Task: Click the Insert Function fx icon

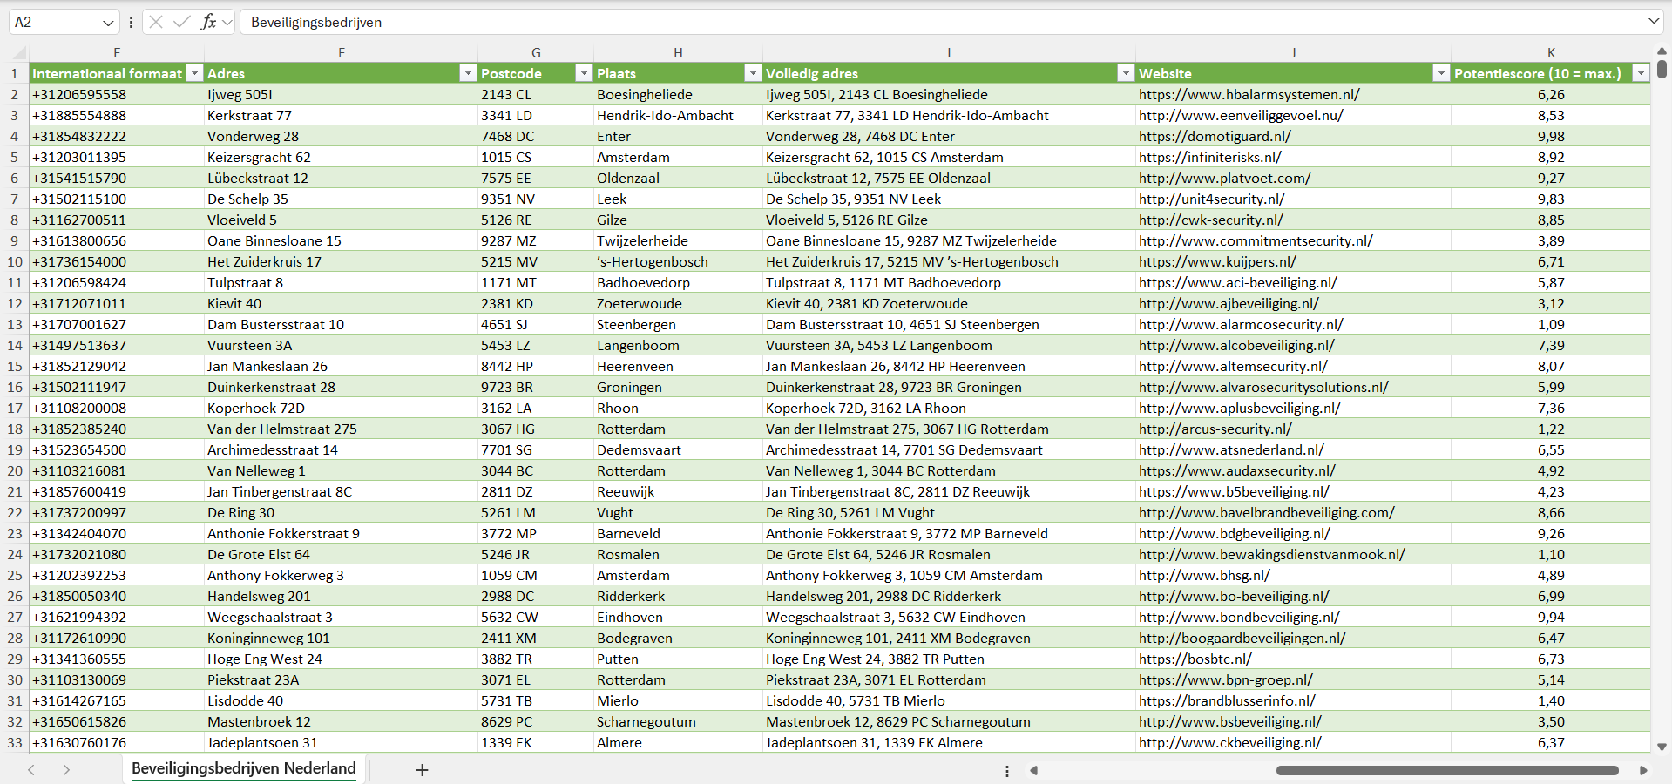Action: (x=208, y=22)
